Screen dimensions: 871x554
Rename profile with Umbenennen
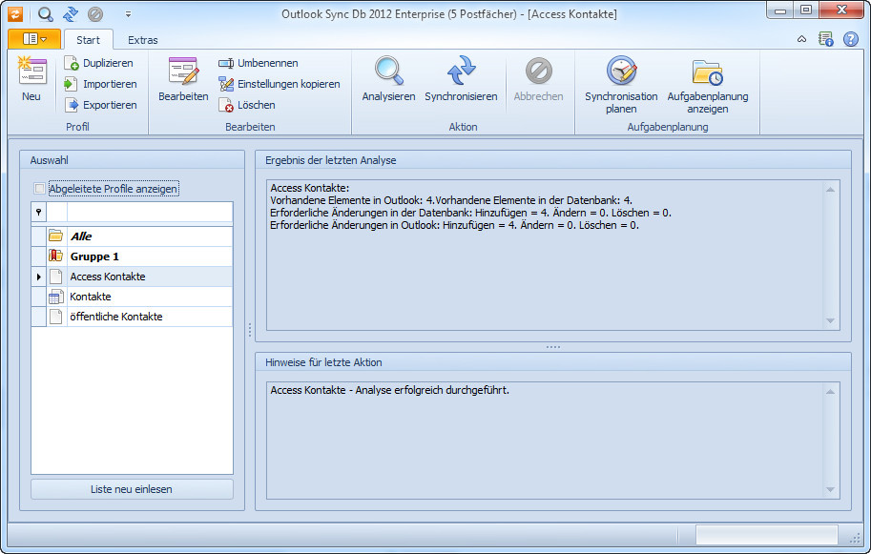259,63
